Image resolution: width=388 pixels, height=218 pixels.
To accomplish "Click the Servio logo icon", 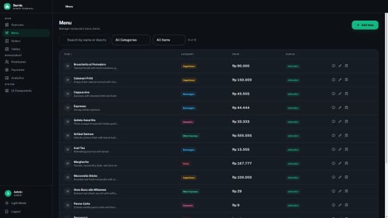I will pyautogui.click(x=7, y=7).
